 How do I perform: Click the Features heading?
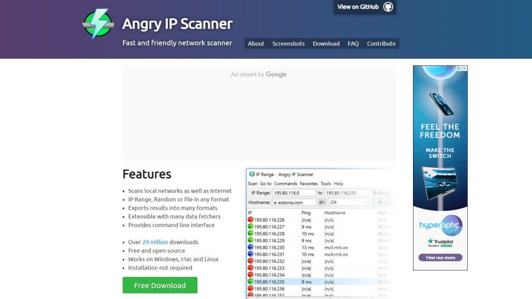pos(147,174)
